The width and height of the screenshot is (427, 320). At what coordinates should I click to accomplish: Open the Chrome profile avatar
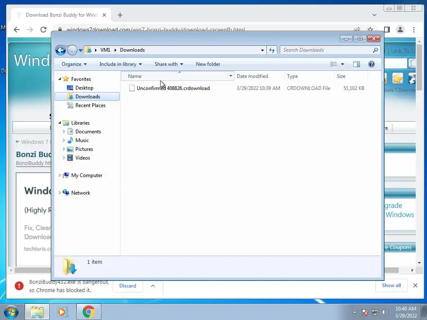pos(400,30)
